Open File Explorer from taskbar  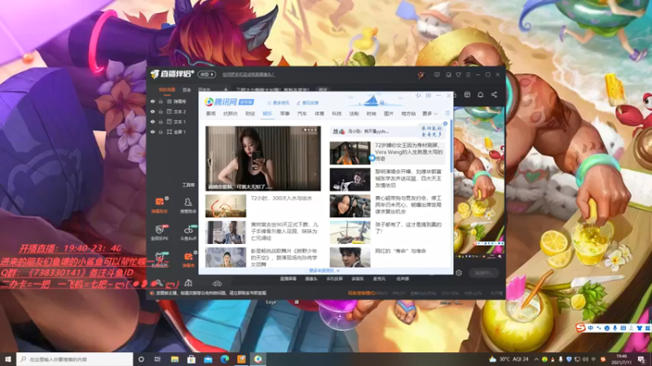(x=174, y=359)
